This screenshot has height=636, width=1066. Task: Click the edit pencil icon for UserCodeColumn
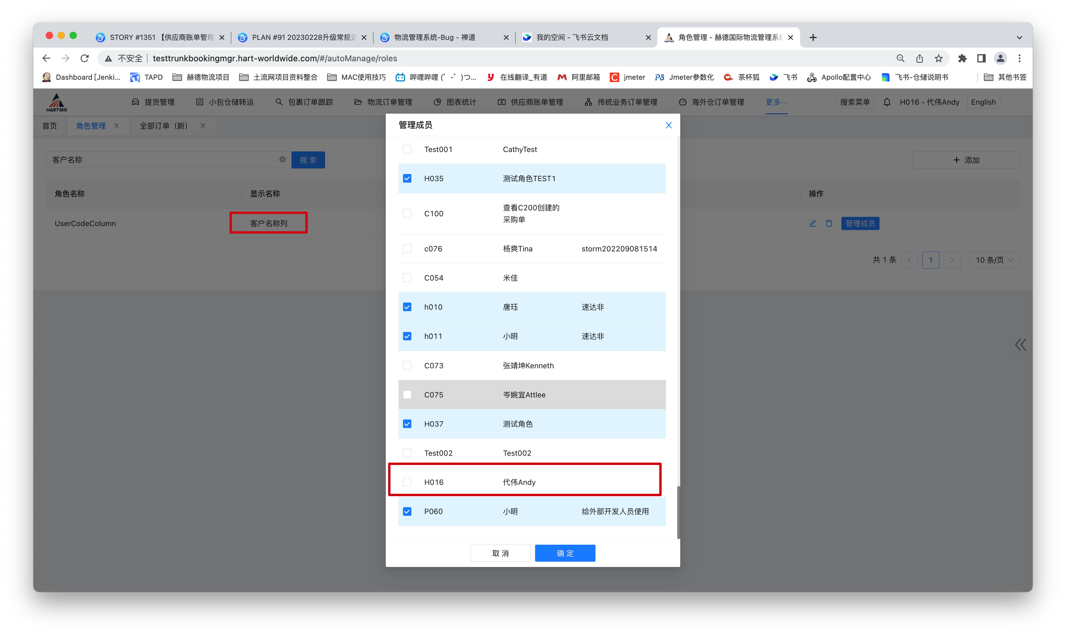tap(812, 223)
